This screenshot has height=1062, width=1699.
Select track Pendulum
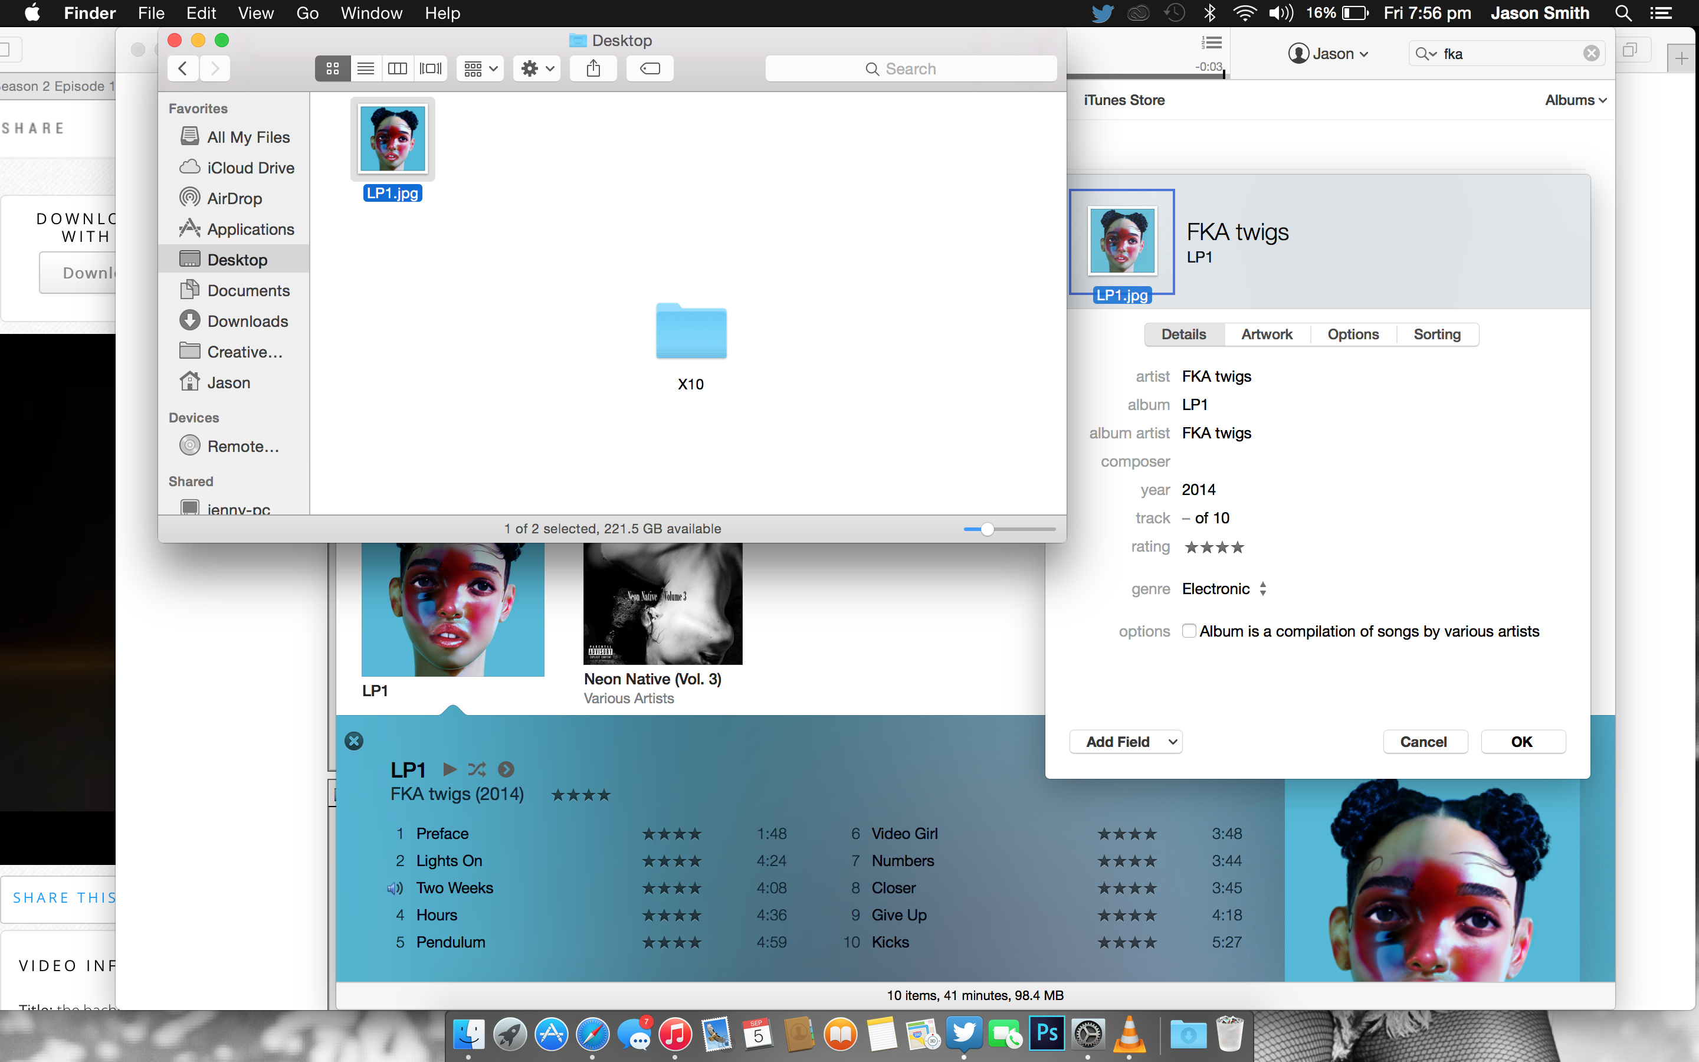click(x=451, y=942)
